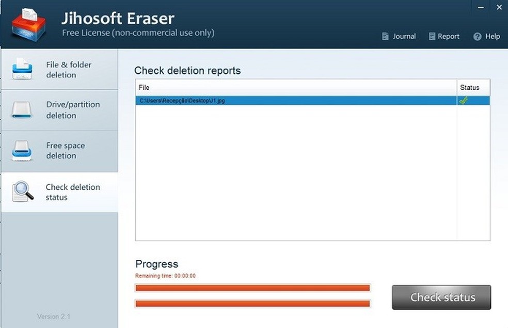508x328 pixels.
Task: Click the Report page icon
Action: (x=432, y=37)
